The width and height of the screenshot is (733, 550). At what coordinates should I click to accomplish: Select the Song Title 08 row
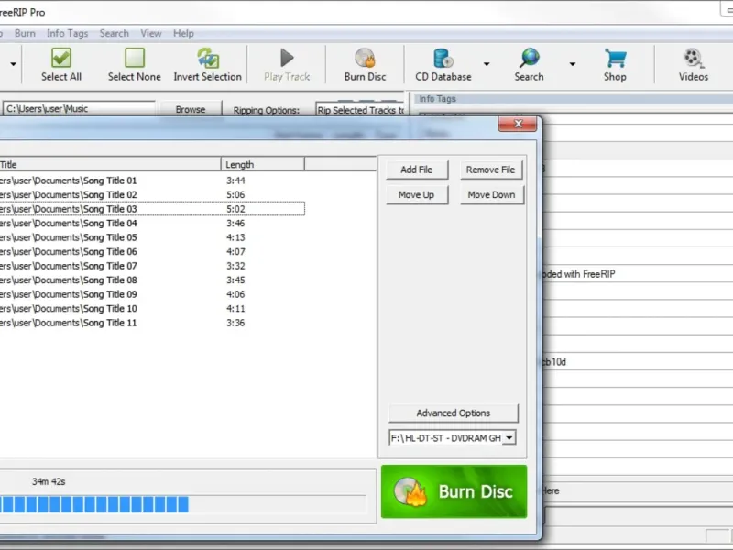click(152, 280)
